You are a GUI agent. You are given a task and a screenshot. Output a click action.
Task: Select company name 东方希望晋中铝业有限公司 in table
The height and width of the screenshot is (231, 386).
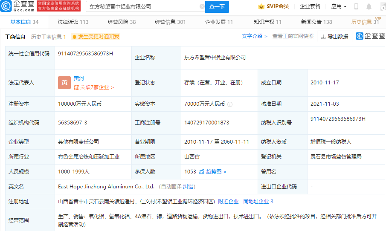pyautogui.click(x=215, y=57)
